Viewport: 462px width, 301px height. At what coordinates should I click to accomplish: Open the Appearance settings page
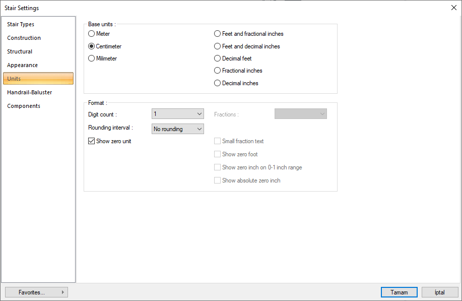point(22,65)
